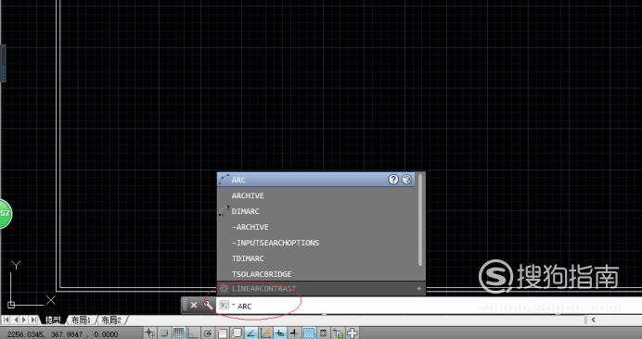Open command line customize wrench menu
The image size is (642, 339).
tap(209, 305)
